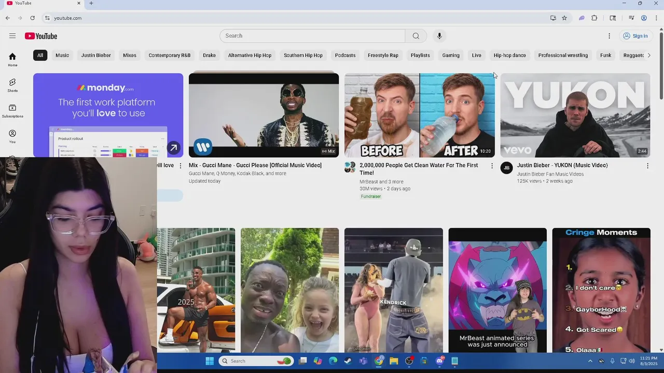
Task: Install app via address bar icon
Action: pos(553,18)
